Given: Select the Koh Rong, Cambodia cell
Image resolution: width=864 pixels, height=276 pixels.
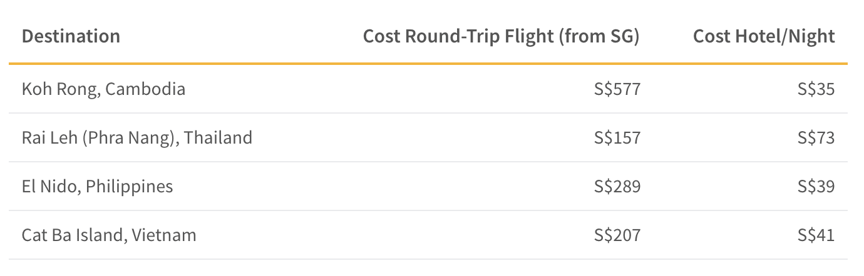Looking at the screenshot, I should (103, 89).
